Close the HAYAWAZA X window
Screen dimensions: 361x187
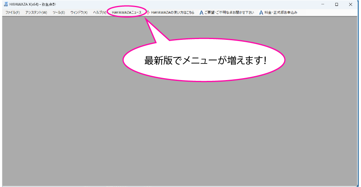pos(350,4)
